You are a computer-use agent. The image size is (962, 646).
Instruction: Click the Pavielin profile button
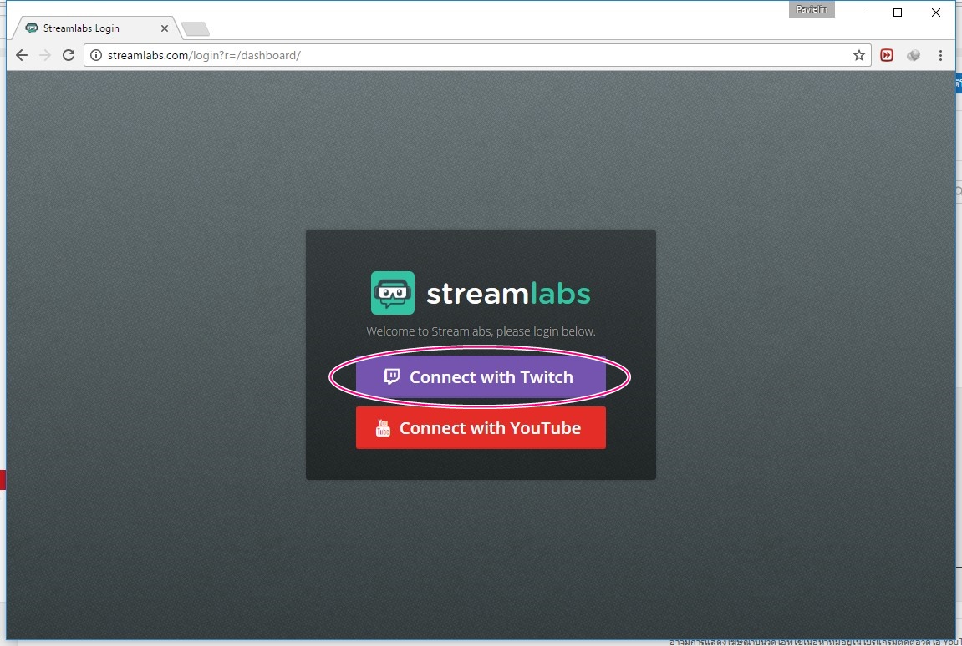[x=812, y=9]
